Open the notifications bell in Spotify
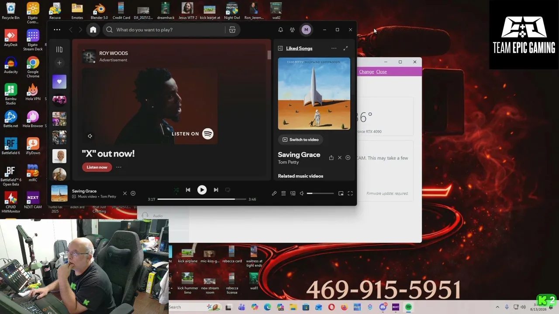The height and width of the screenshot is (314, 559). 280,30
